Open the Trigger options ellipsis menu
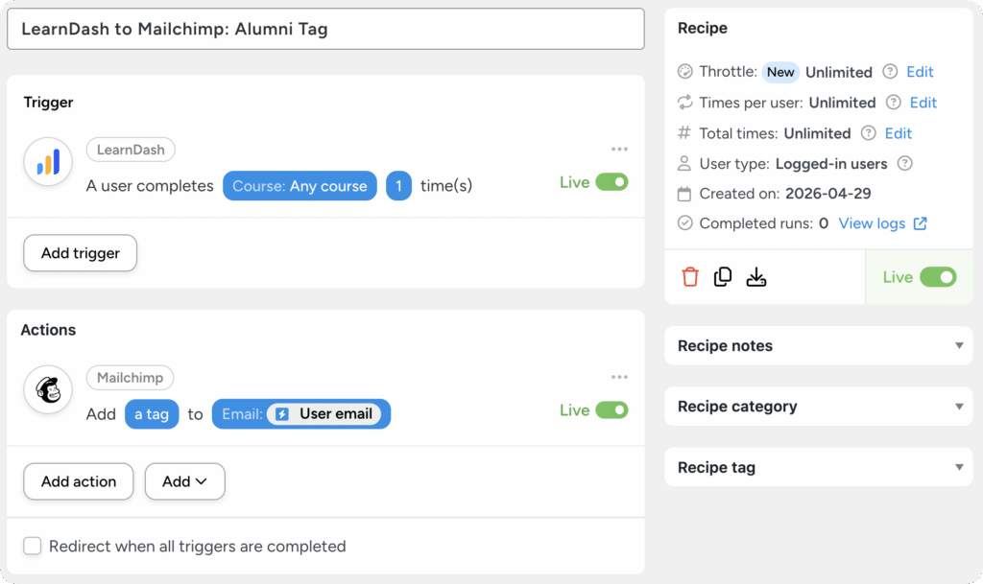 coord(619,149)
